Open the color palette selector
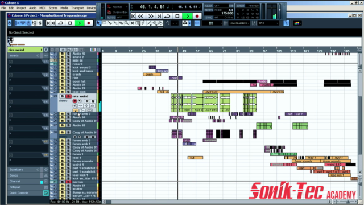 point(297,23)
